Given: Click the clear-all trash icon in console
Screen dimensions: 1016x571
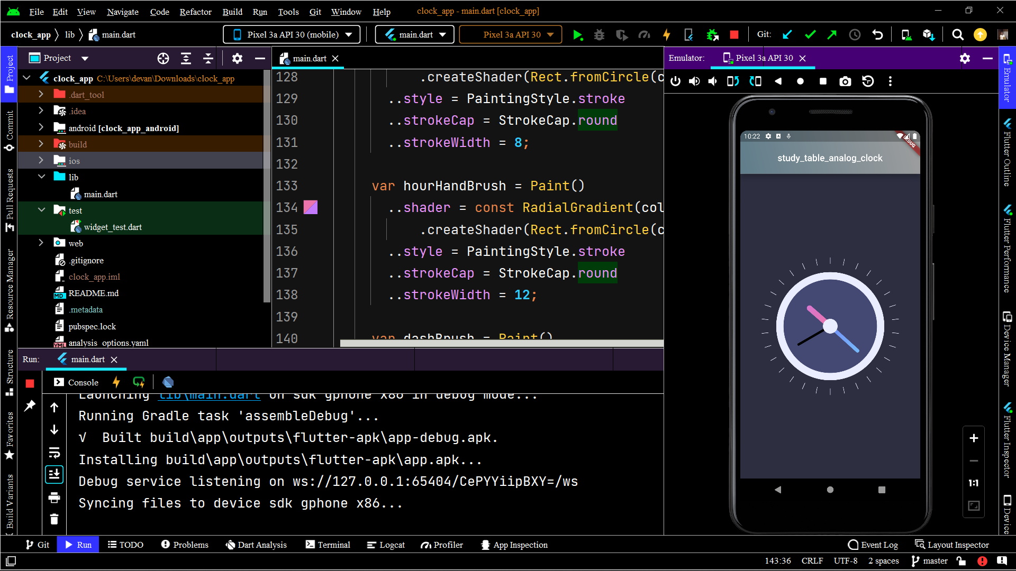Looking at the screenshot, I should (x=54, y=519).
